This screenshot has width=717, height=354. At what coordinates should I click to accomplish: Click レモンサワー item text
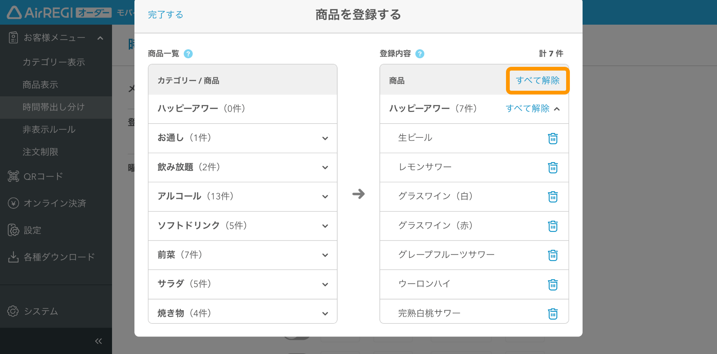[x=425, y=167]
